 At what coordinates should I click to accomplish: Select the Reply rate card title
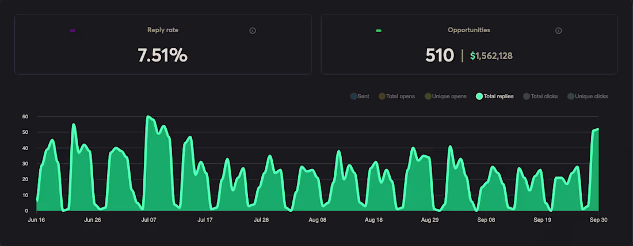tap(163, 30)
